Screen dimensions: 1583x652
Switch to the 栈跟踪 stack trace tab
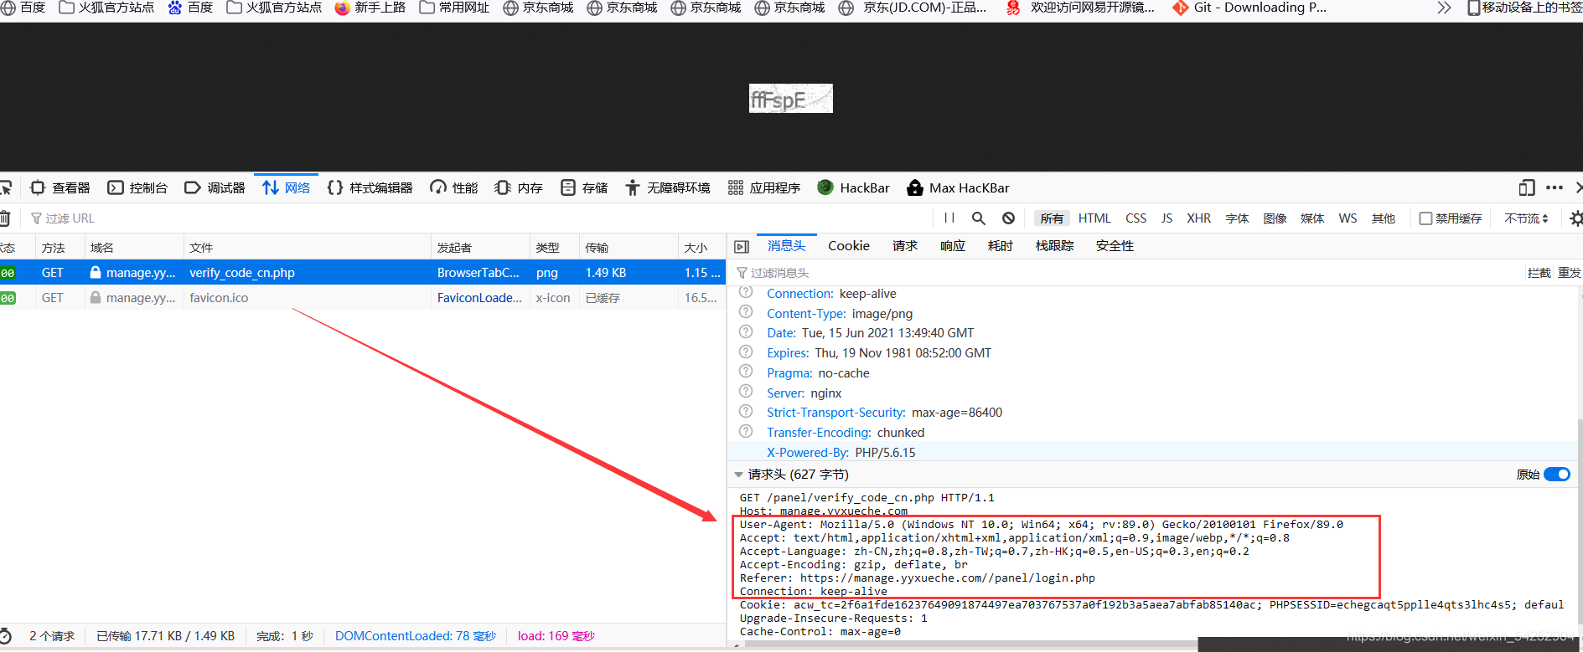pos(1054,245)
